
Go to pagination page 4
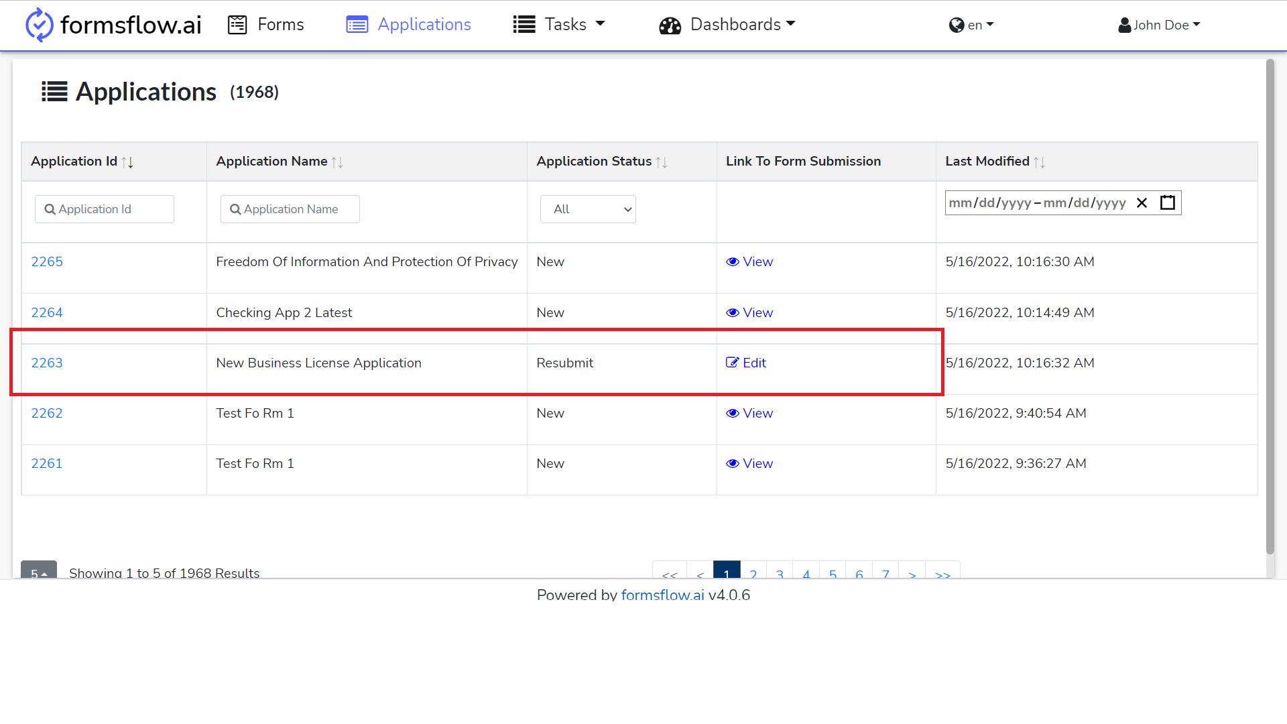coord(806,570)
